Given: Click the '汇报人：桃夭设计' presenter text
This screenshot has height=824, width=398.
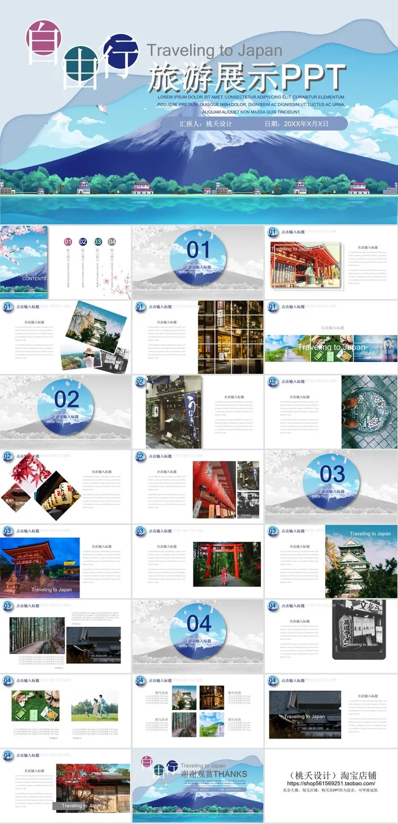Looking at the screenshot, I should [205, 123].
